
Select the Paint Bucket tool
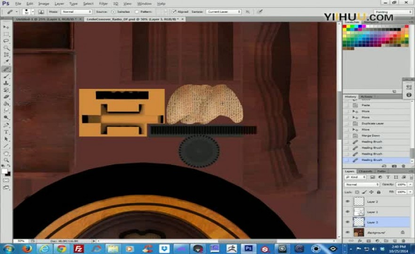[x=6, y=103]
